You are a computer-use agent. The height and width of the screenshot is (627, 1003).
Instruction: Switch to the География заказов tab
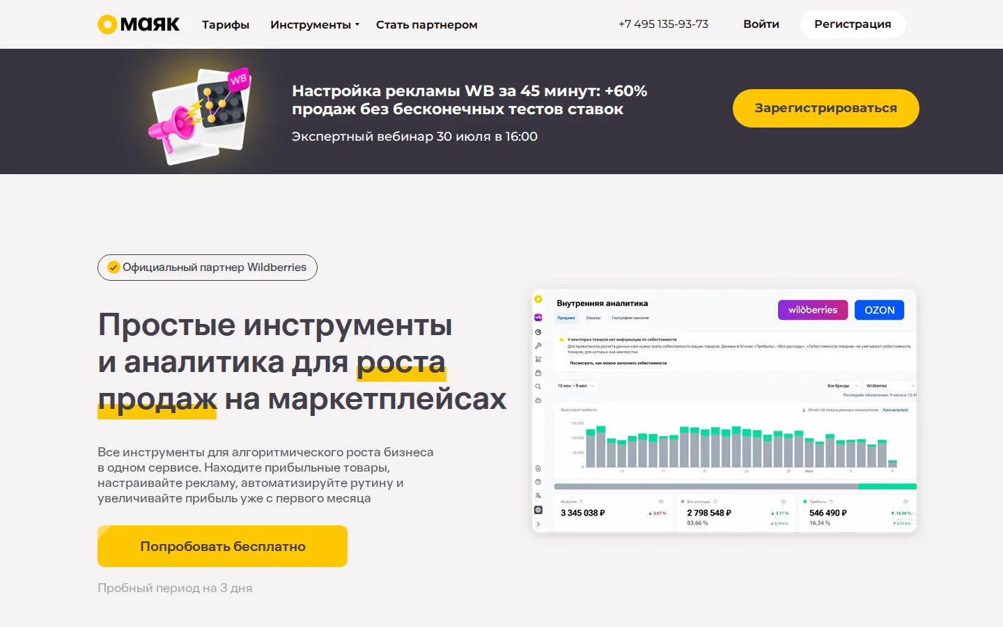[630, 318]
